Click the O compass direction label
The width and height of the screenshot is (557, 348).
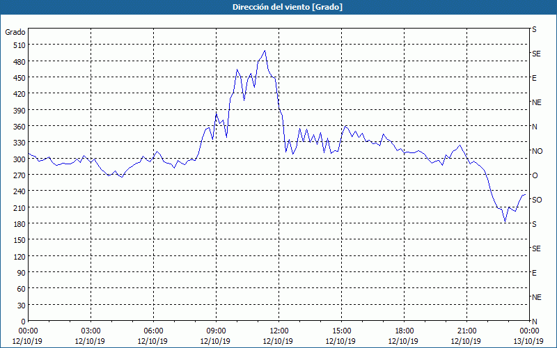pos(535,175)
